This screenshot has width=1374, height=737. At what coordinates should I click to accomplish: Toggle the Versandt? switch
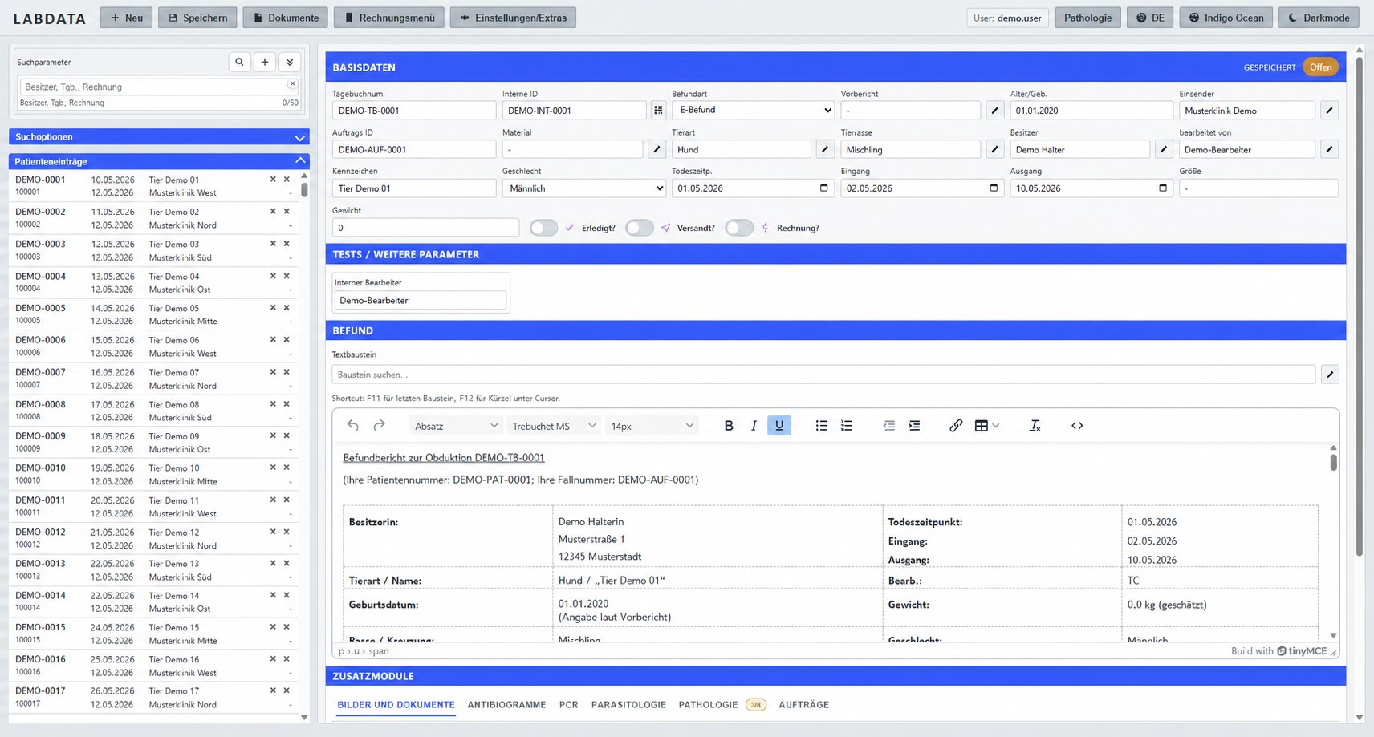tap(639, 228)
